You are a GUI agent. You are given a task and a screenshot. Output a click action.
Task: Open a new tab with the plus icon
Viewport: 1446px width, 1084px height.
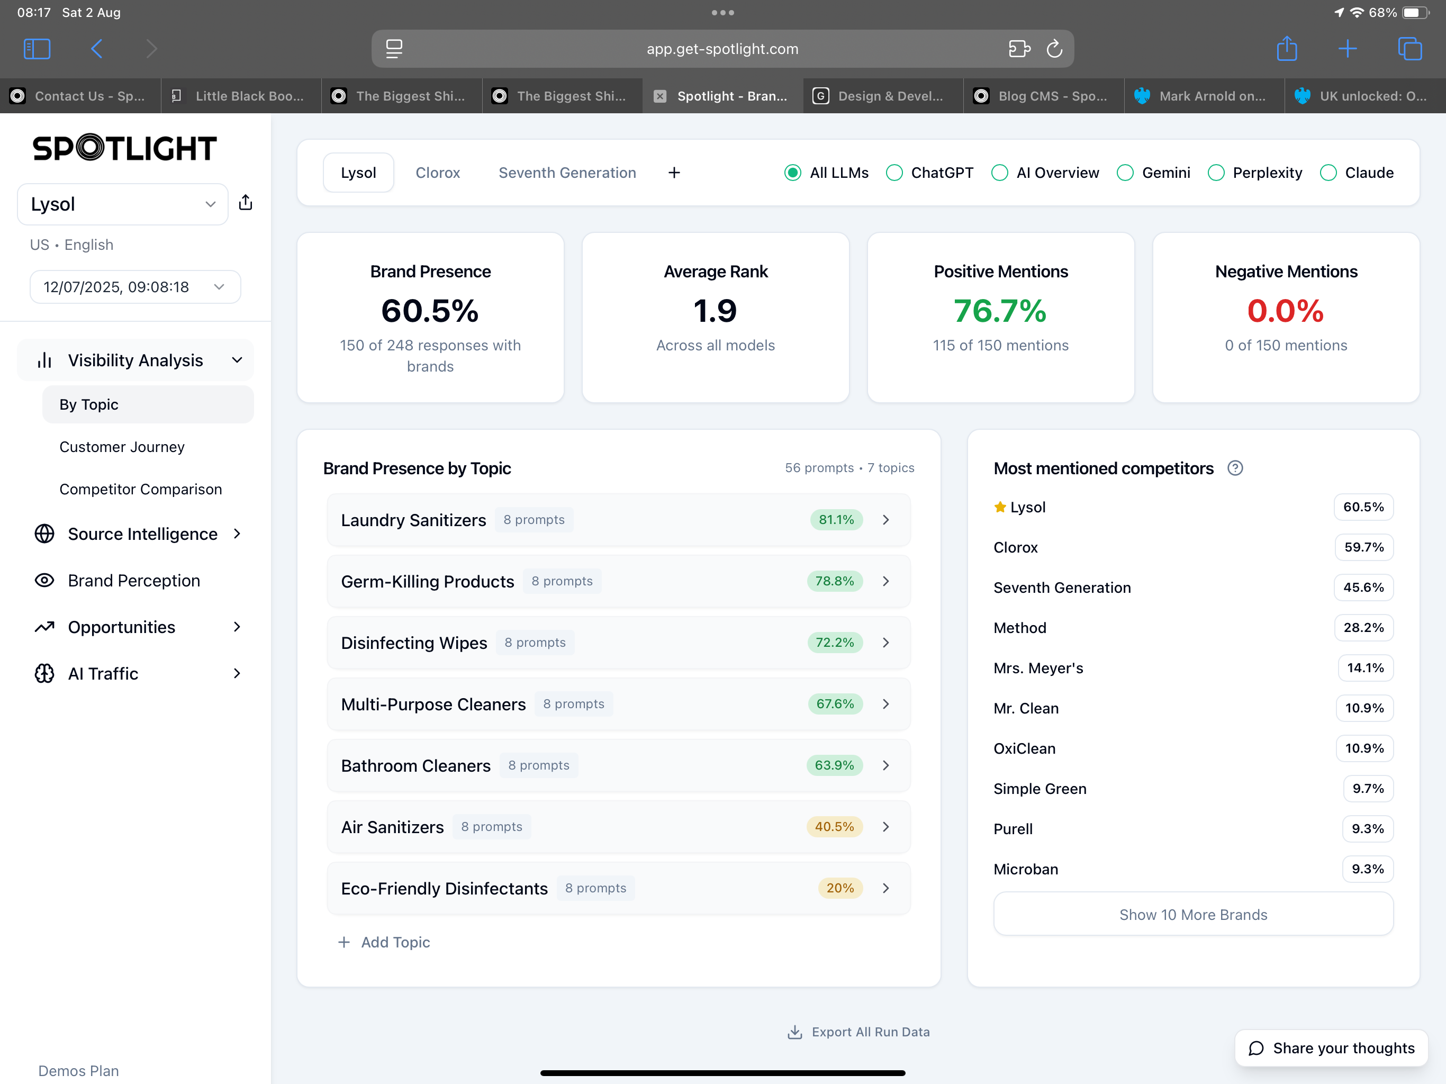click(x=1348, y=48)
